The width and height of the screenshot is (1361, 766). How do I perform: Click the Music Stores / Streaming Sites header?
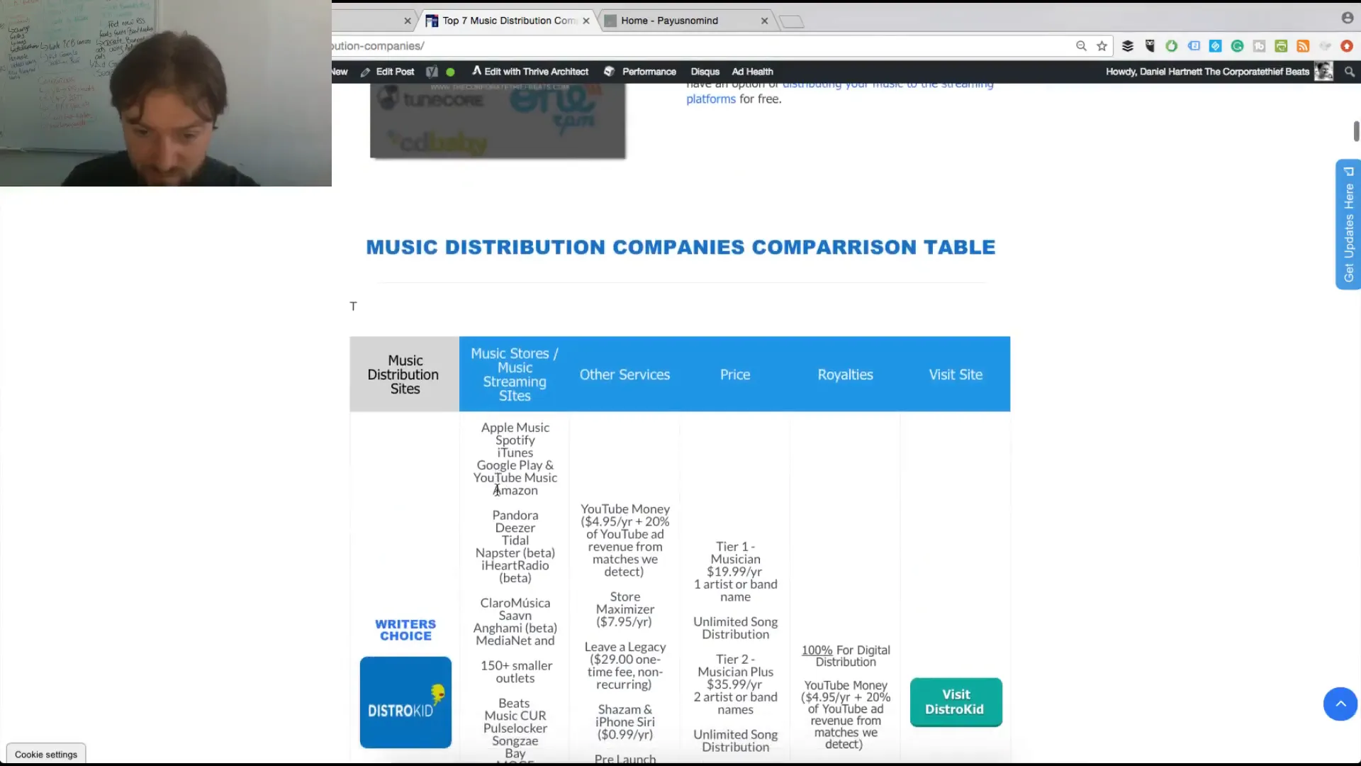[x=515, y=374]
